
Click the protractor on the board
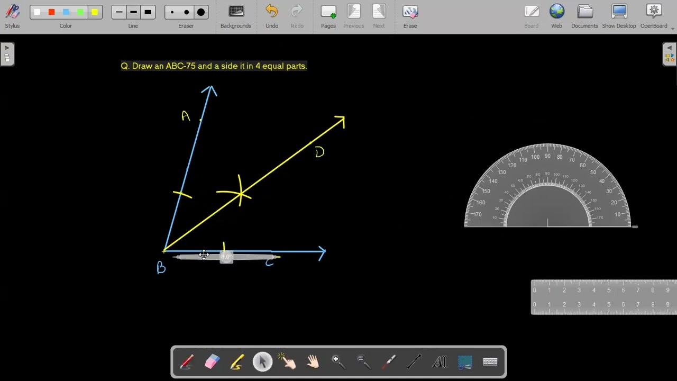tap(547, 185)
